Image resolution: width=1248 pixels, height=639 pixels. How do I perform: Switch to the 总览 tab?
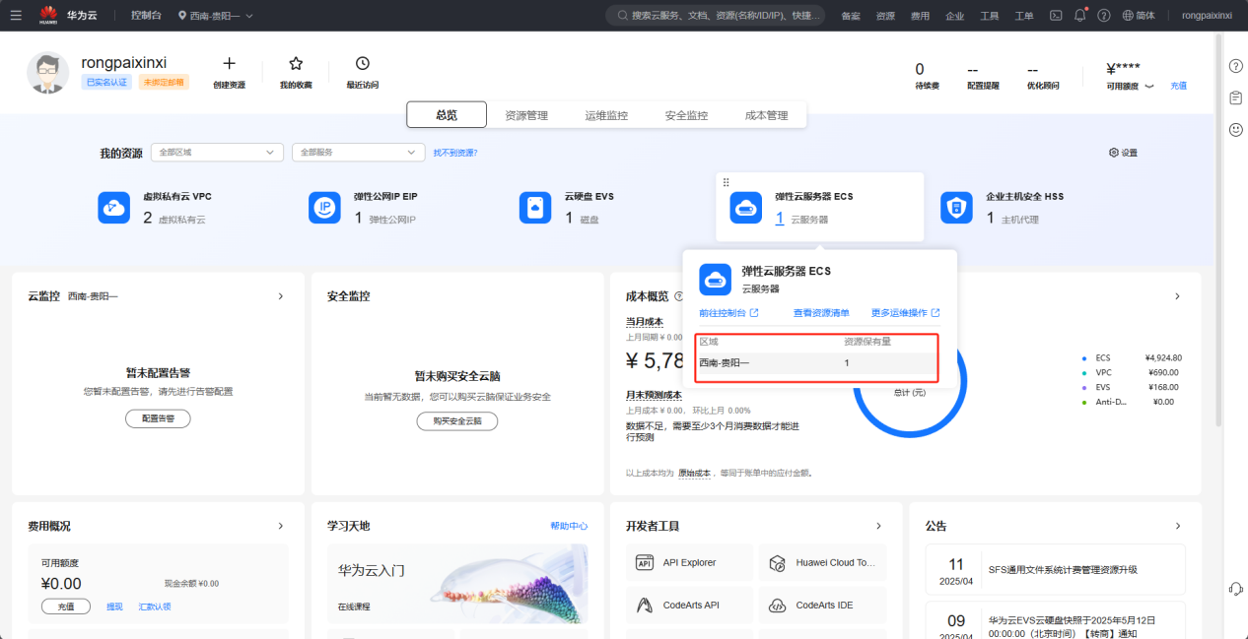[447, 115]
